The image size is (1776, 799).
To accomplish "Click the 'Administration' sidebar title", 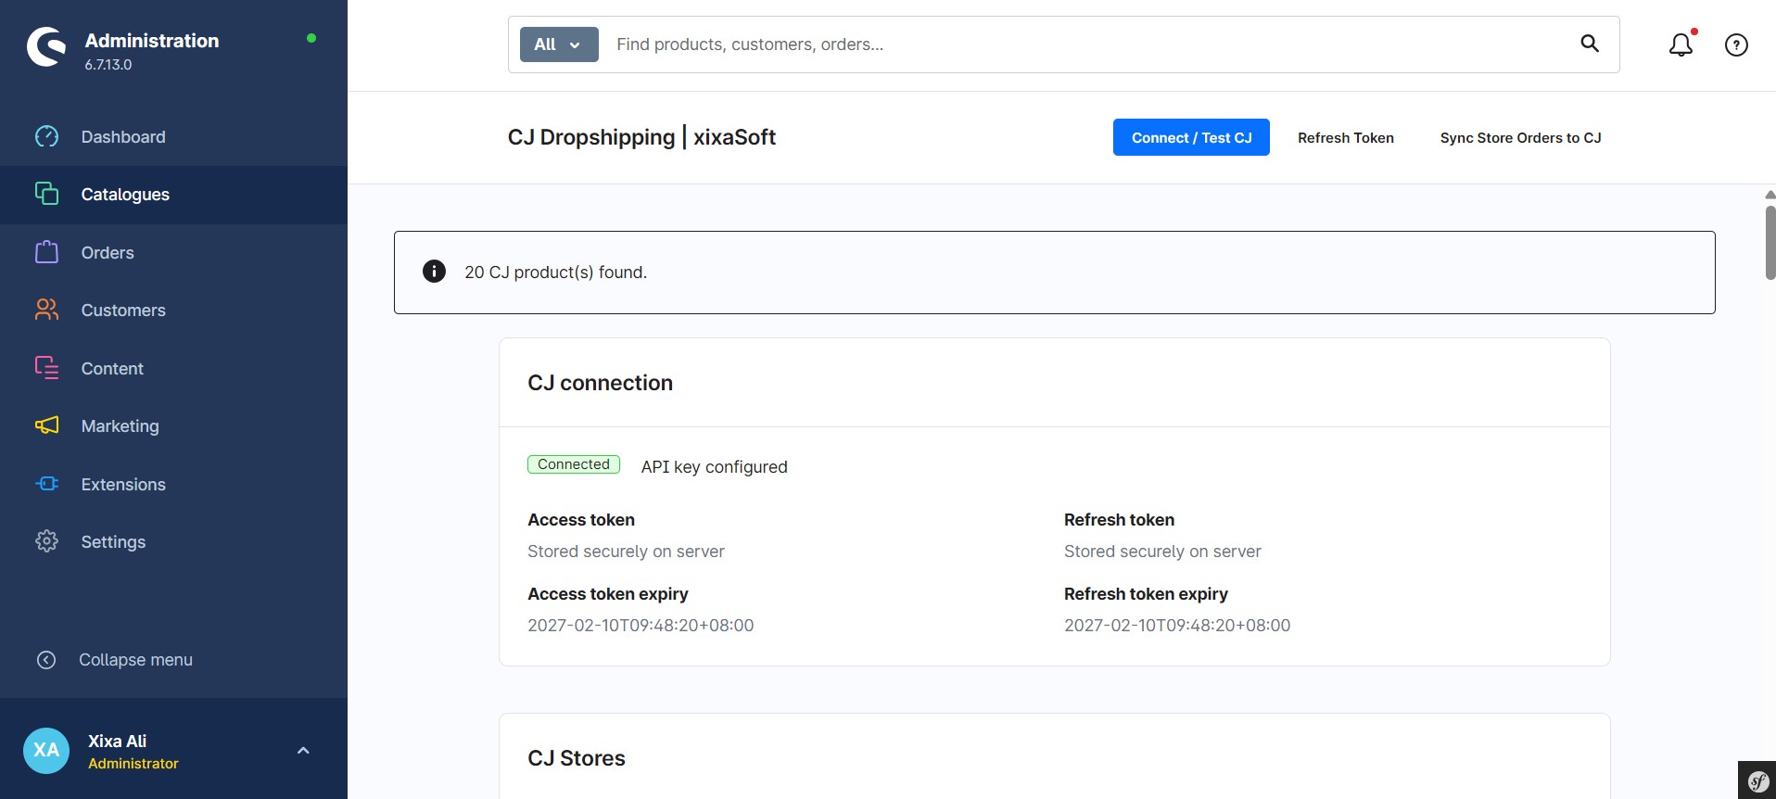I will tap(152, 41).
